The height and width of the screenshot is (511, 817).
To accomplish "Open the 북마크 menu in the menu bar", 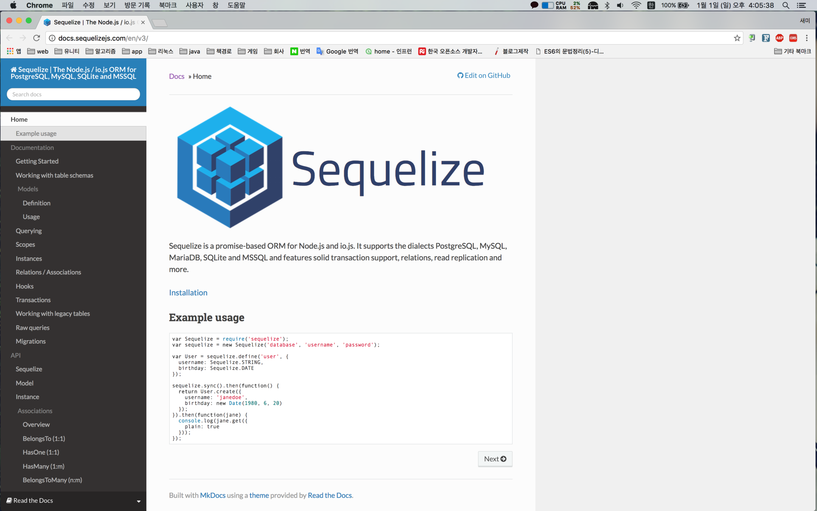I will 168,5.
